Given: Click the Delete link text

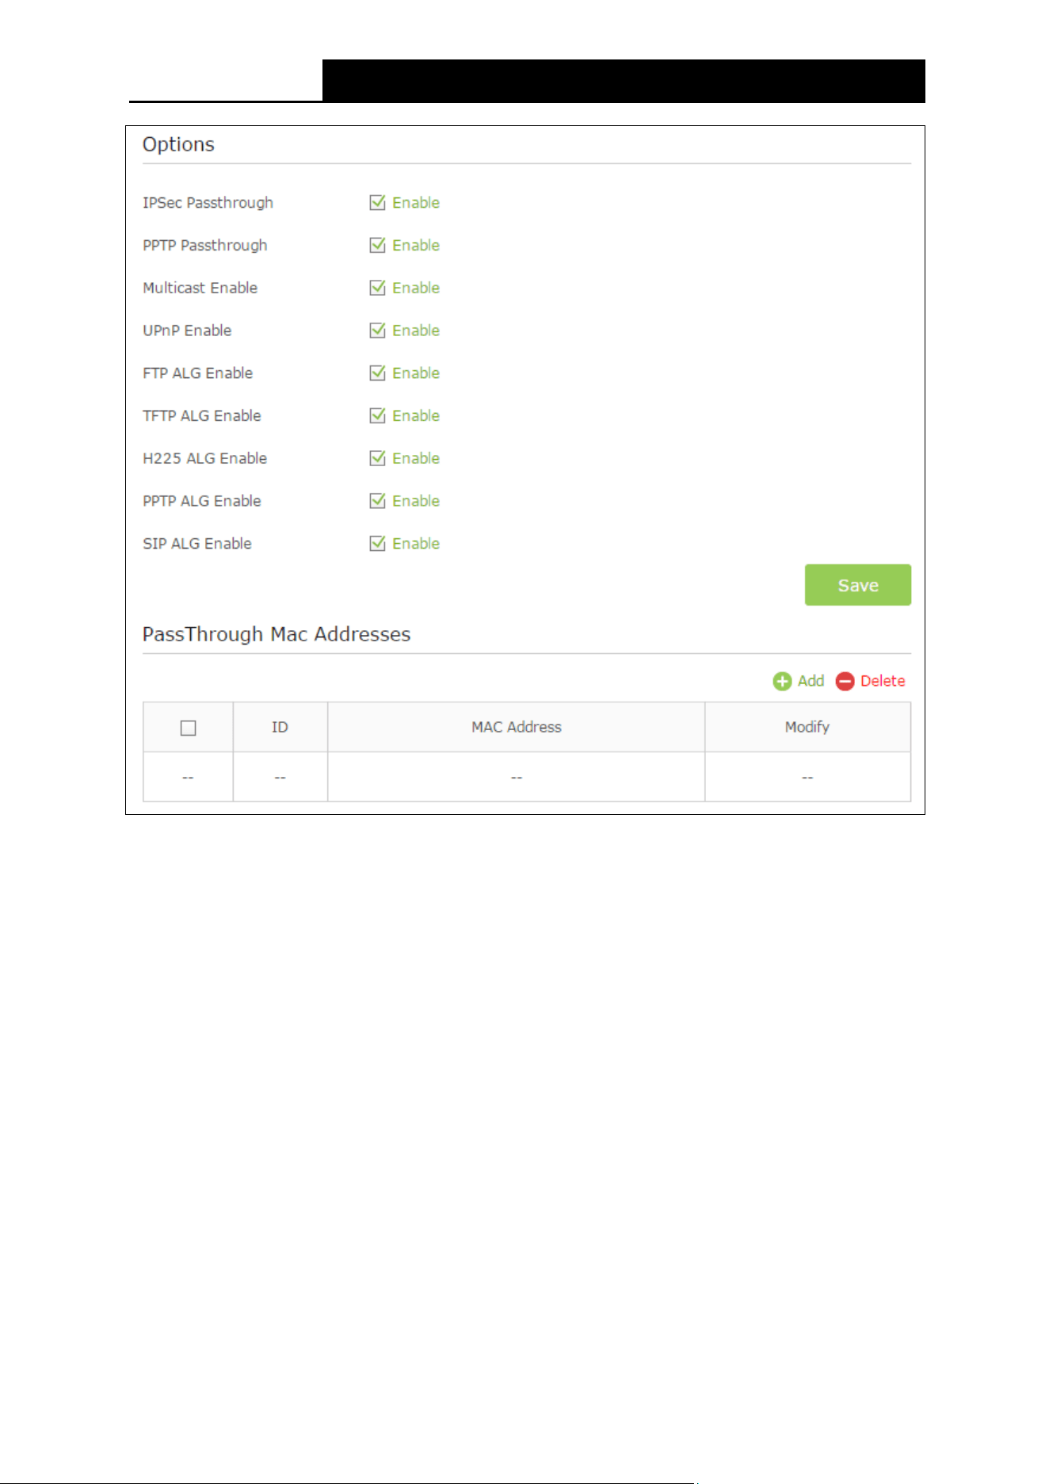Looking at the screenshot, I should [883, 681].
